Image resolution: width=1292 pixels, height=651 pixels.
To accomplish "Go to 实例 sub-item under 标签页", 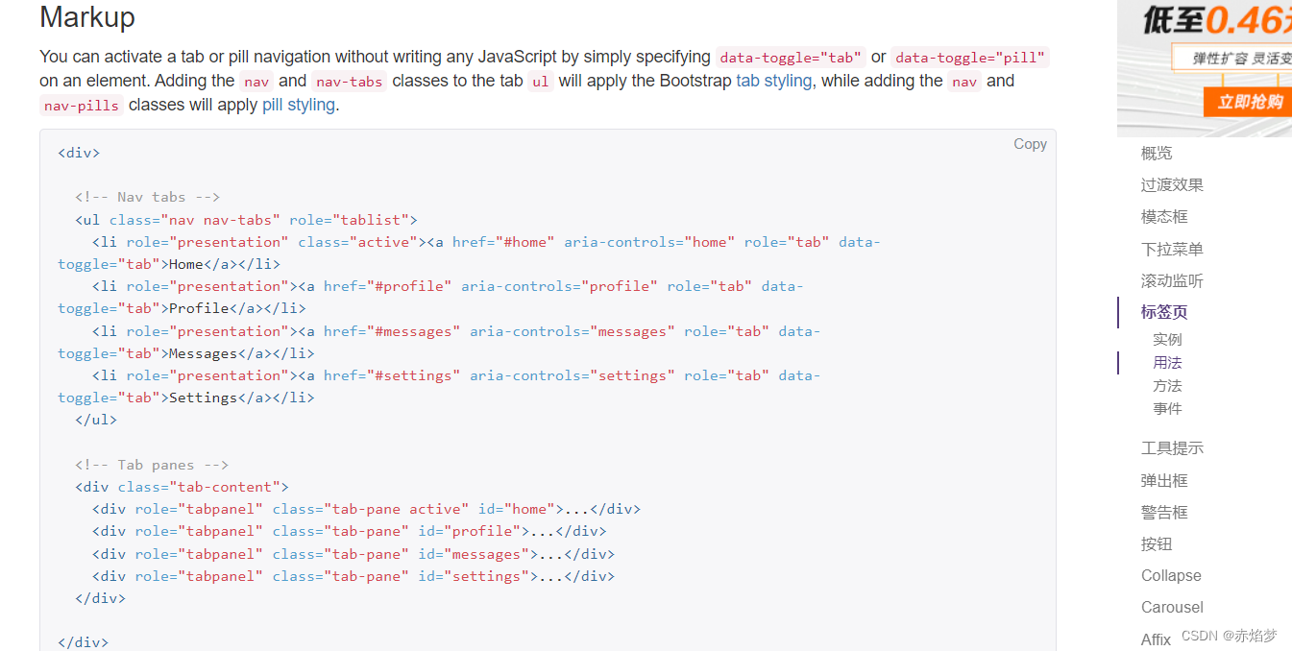I will click(x=1167, y=340).
